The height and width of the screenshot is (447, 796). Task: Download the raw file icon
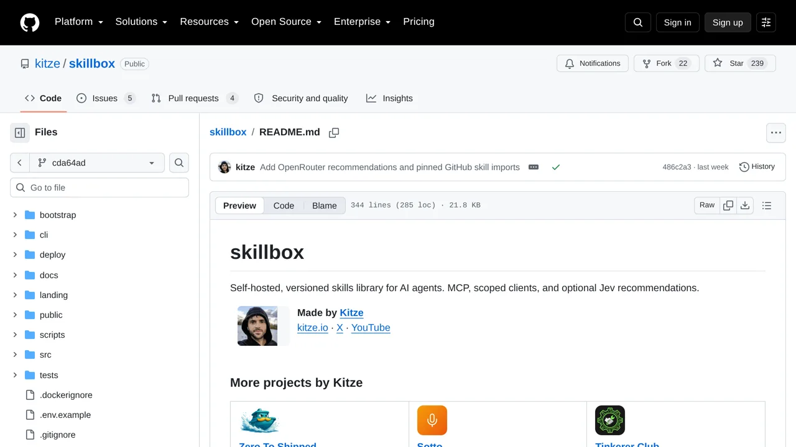745,205
